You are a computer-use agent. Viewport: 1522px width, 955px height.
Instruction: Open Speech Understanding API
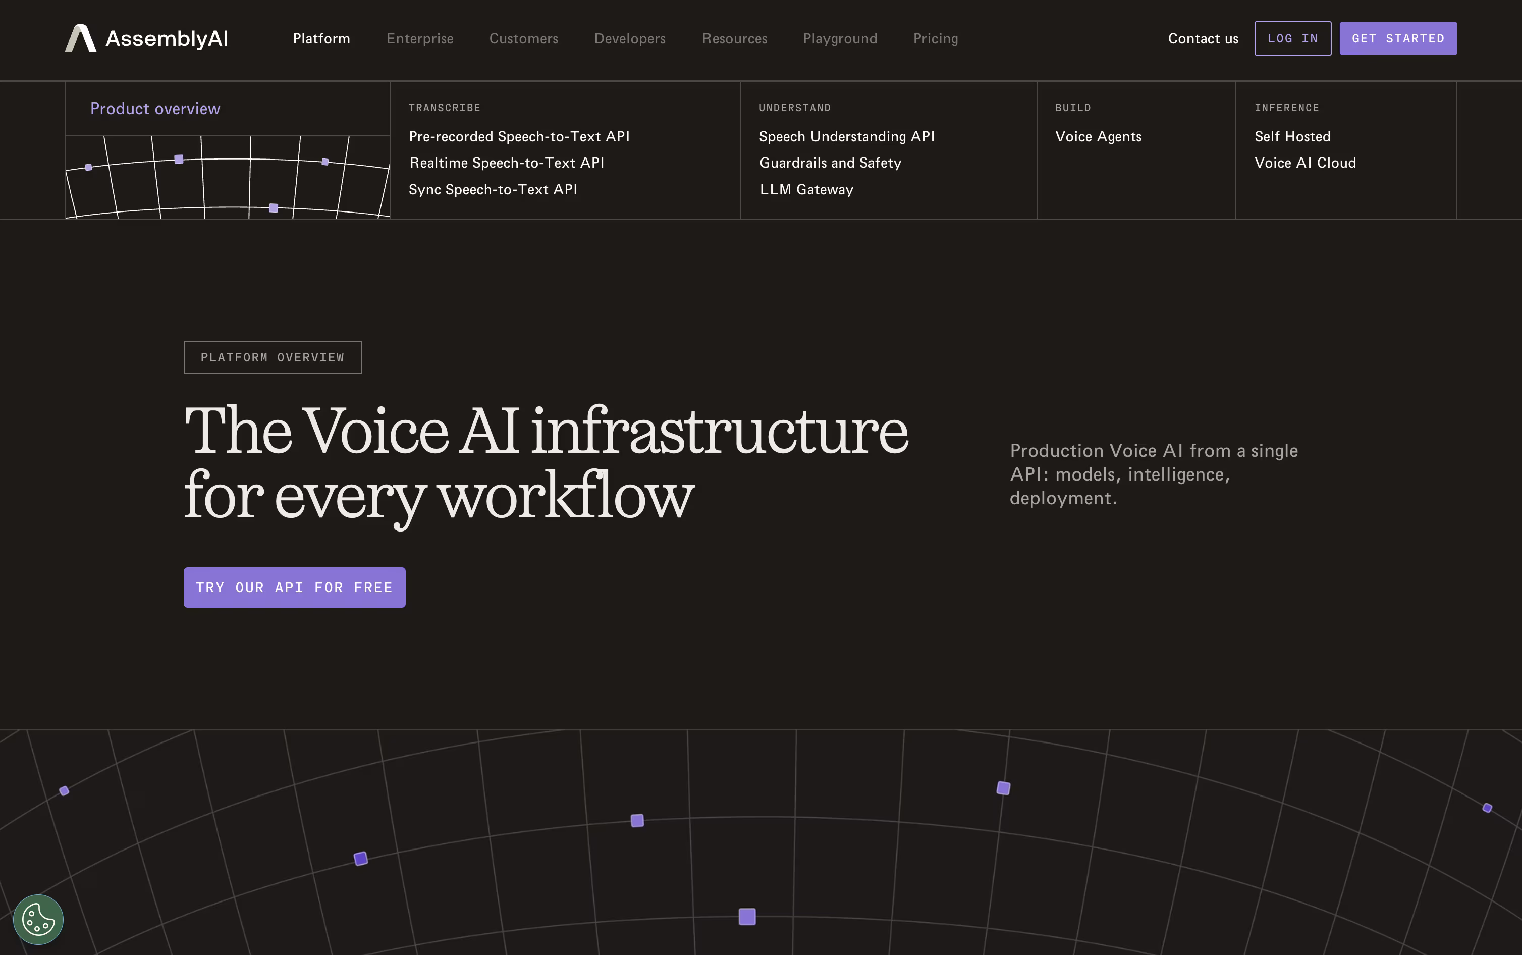click(x=847, y=136)
